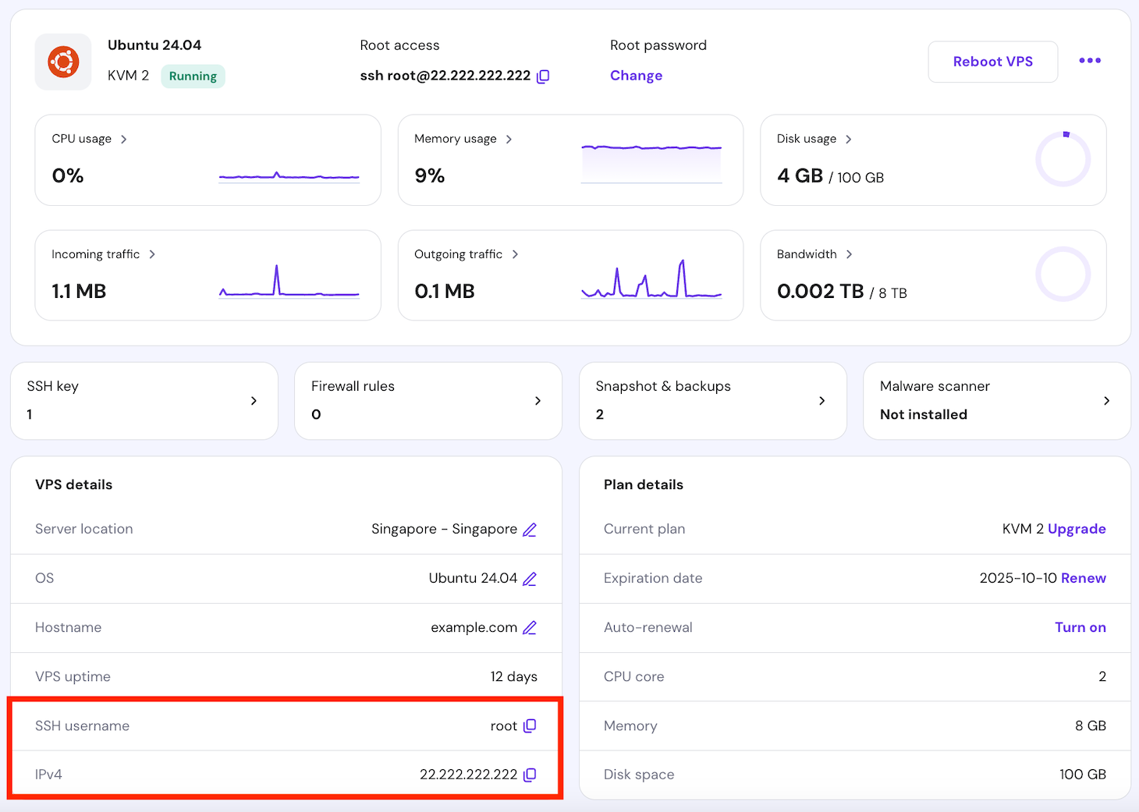Screen dimensions: 1139x812
Task: Expand CPU usage details
Action: [x=123, y=138]
